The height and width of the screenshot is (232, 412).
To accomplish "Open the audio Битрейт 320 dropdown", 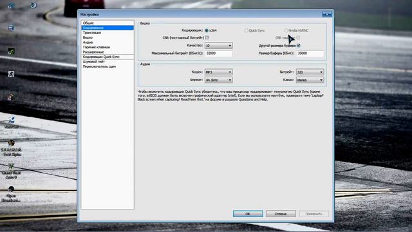I will pyautogui.click(x=310, y=72).
